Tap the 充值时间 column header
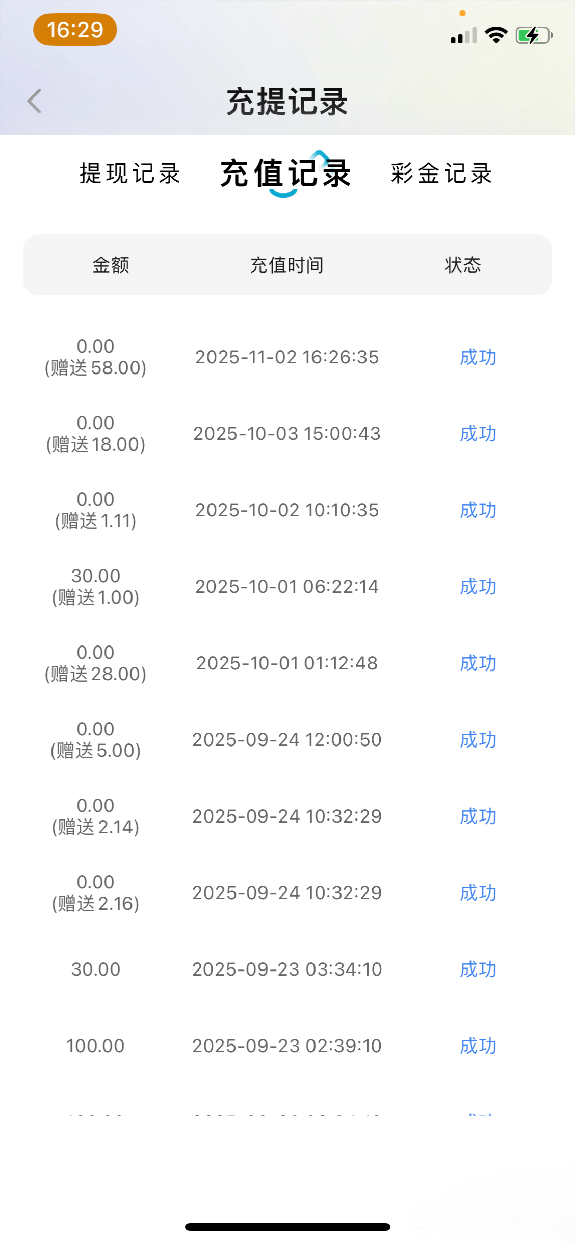The width and height of the screenshot is (575, 1243). coord(286,265)
